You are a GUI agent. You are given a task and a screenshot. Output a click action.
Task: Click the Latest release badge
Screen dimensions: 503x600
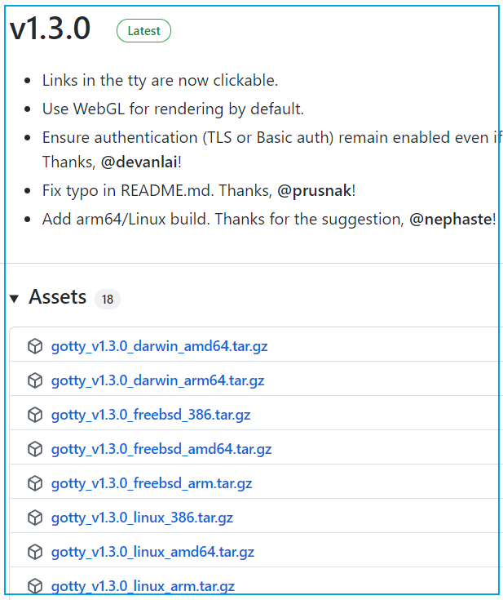coord(144,31)
